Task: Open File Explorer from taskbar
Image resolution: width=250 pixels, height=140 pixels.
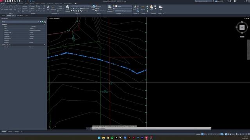Action: pyautogui.click(x=104, y=138)
